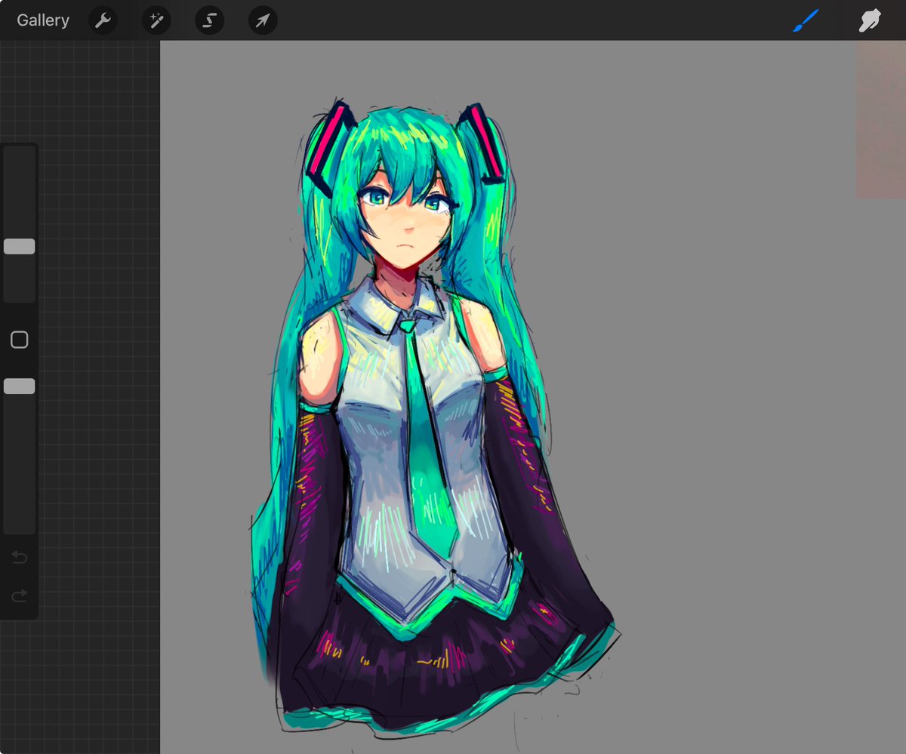Image resolution: width=906 pixels, height=754 pixels.
Task: Activate the Transform arrow tool
Action: tap(263, 20)
